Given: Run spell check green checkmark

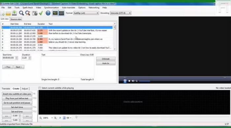Looking at the screenshot, I should click(x=41, y=13).
